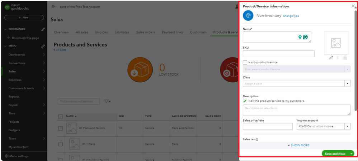Screen dimensions: 358x161
Task: Open the filter funnel icon
Action: point(107,101)
